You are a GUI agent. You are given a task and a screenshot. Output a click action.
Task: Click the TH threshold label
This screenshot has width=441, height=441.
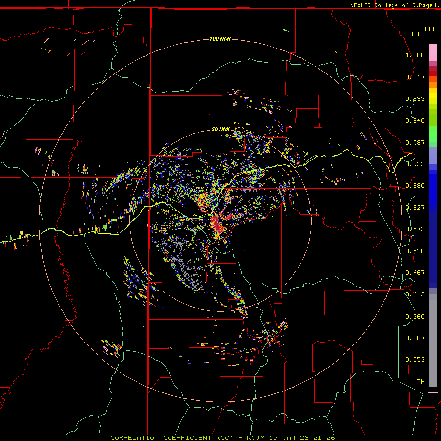click(x=421, y=382)
